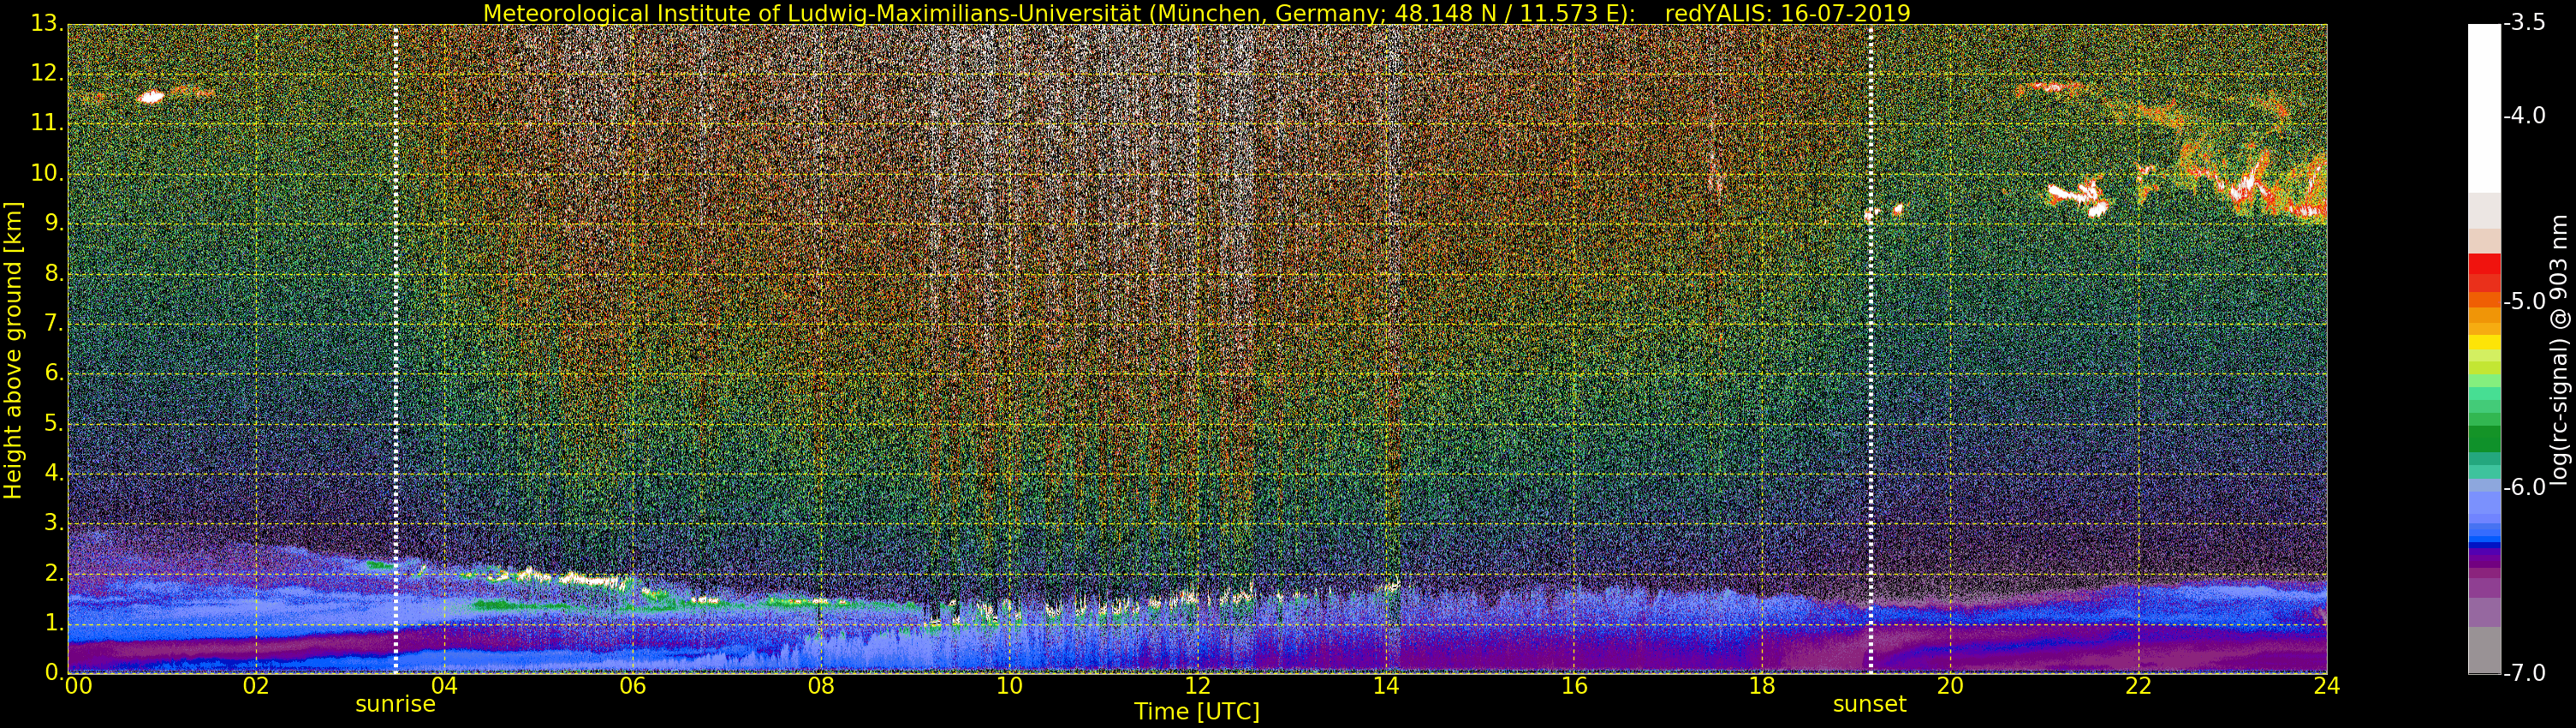Click the '08' time axis tick label
The height and width of the screenshot is (728, 2576).
[821, 685]
